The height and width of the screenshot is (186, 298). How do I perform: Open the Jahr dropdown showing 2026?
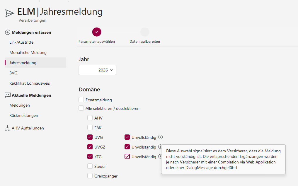(x=97, y=70)
